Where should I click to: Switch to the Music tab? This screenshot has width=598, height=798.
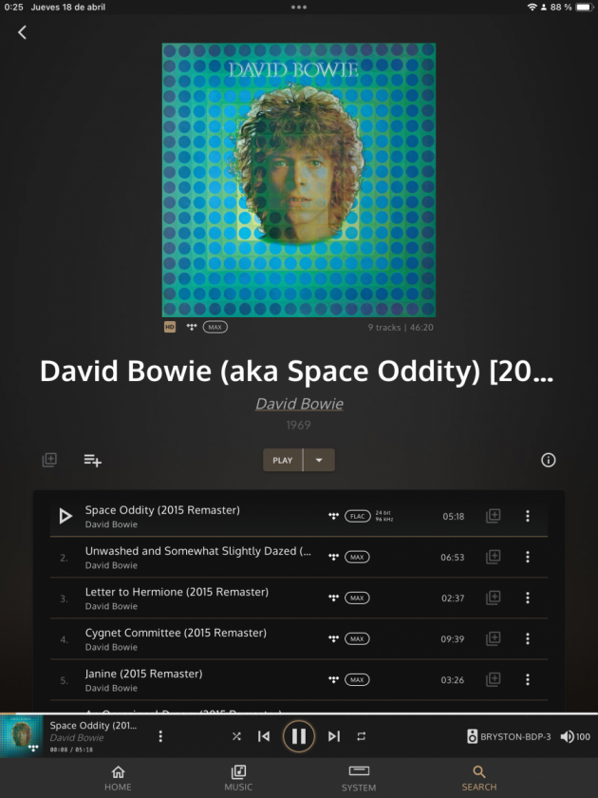click(x=238, y=777)
